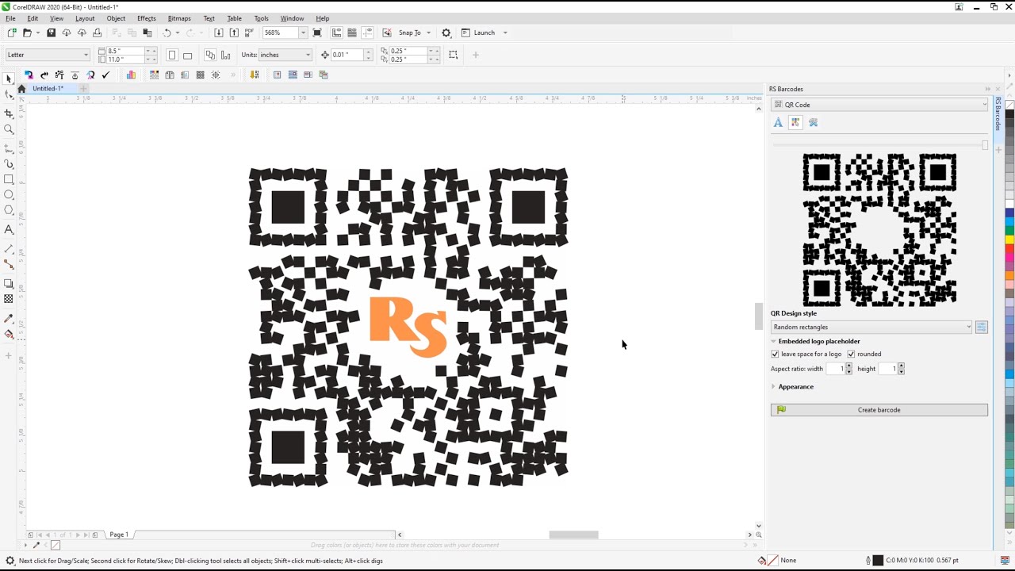Open the barcode tools wrench icon

pyautogui.click(x=813, y=122)
